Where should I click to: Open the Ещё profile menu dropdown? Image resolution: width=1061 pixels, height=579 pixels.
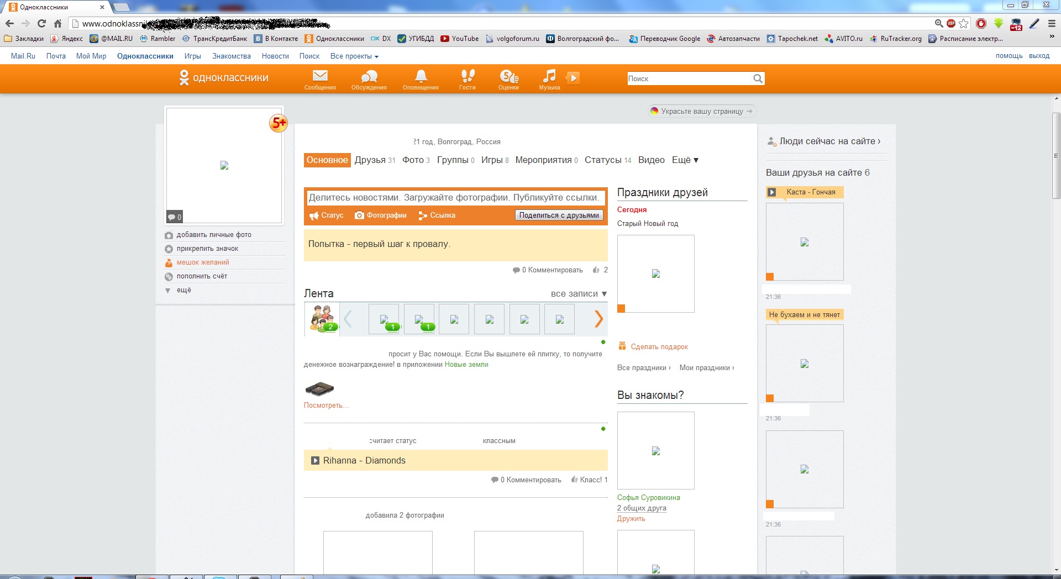pyautogui.click(x=685, y=160)
